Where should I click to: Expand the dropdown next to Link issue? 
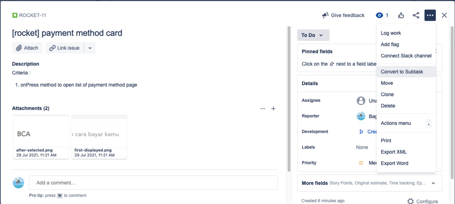pyautogui.click(x=90, y=48)
